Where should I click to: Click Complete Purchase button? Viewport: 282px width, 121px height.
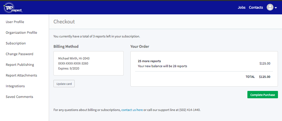[x=263, y=95]
